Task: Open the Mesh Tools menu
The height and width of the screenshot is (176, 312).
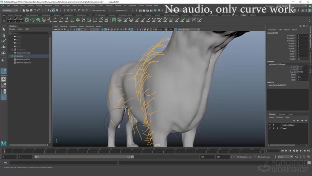Action: pyautogui.click(x=77, y=6)
